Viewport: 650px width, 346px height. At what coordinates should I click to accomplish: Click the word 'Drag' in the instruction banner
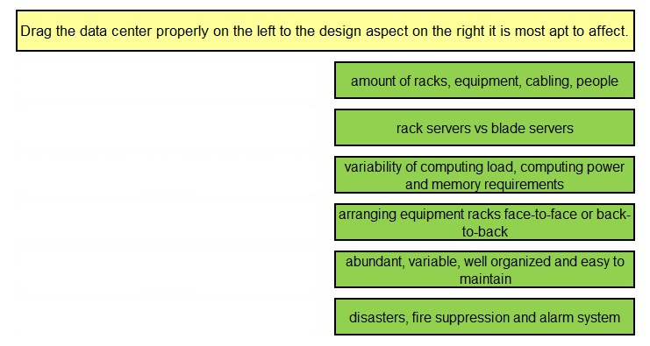pos(36,32)
